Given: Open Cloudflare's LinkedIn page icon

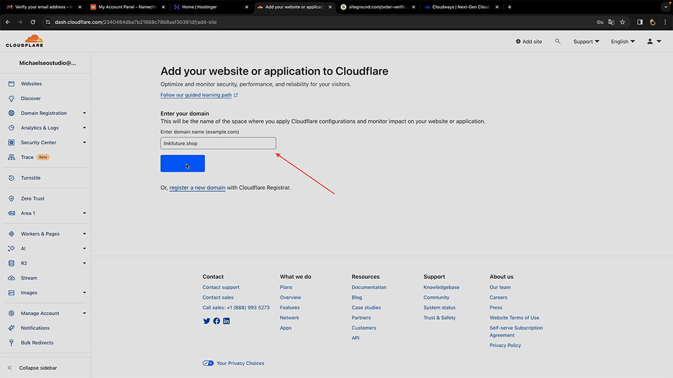Looking at the screenshot, I should [227, 321].
